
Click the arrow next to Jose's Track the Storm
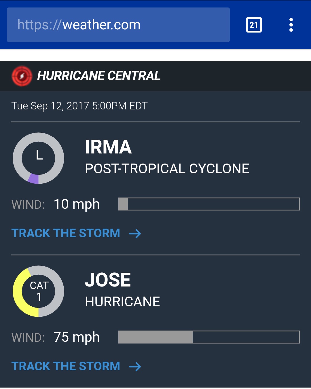click(135, 367)
